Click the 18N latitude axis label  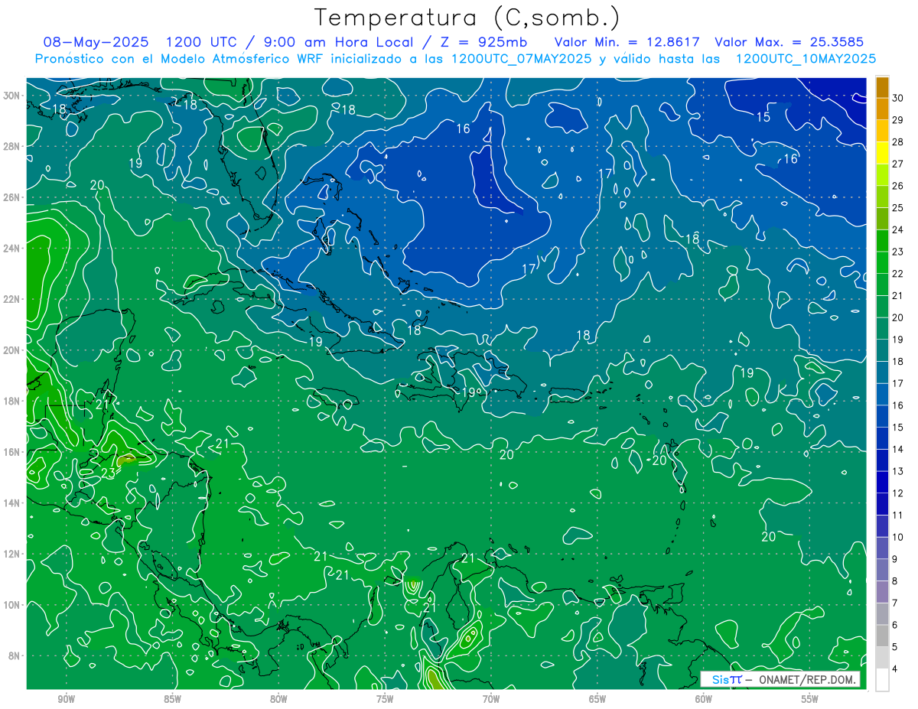[11, 401]
